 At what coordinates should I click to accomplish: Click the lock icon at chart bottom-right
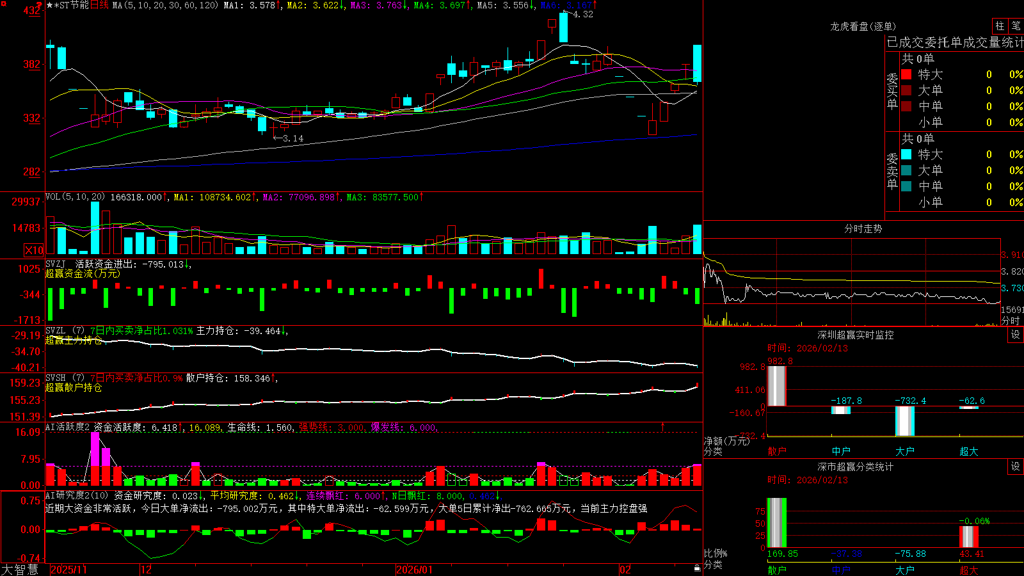[698, 568]
